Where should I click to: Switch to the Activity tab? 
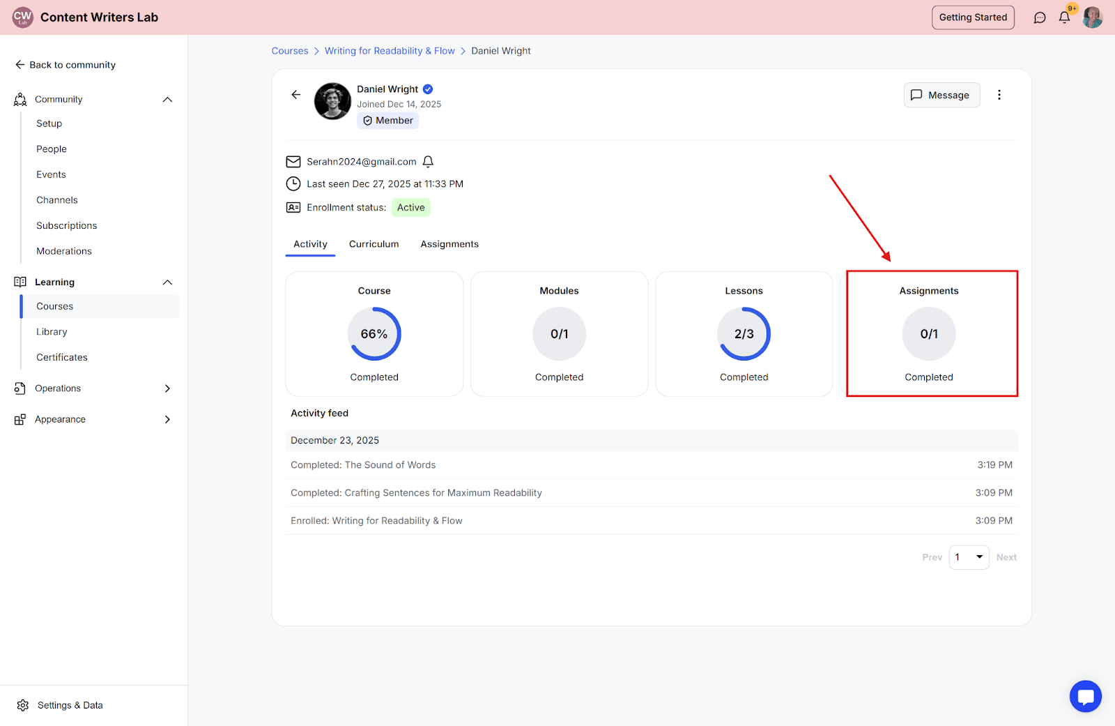[x=310, y=244]
